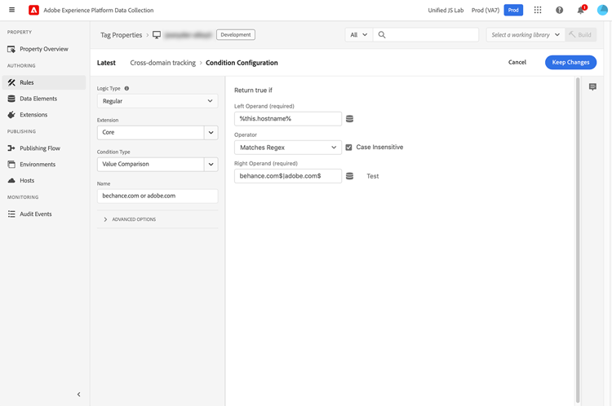This screenshot has height=406, width=612.
Task: Click the condition Name input field
Action: (157, 196)
